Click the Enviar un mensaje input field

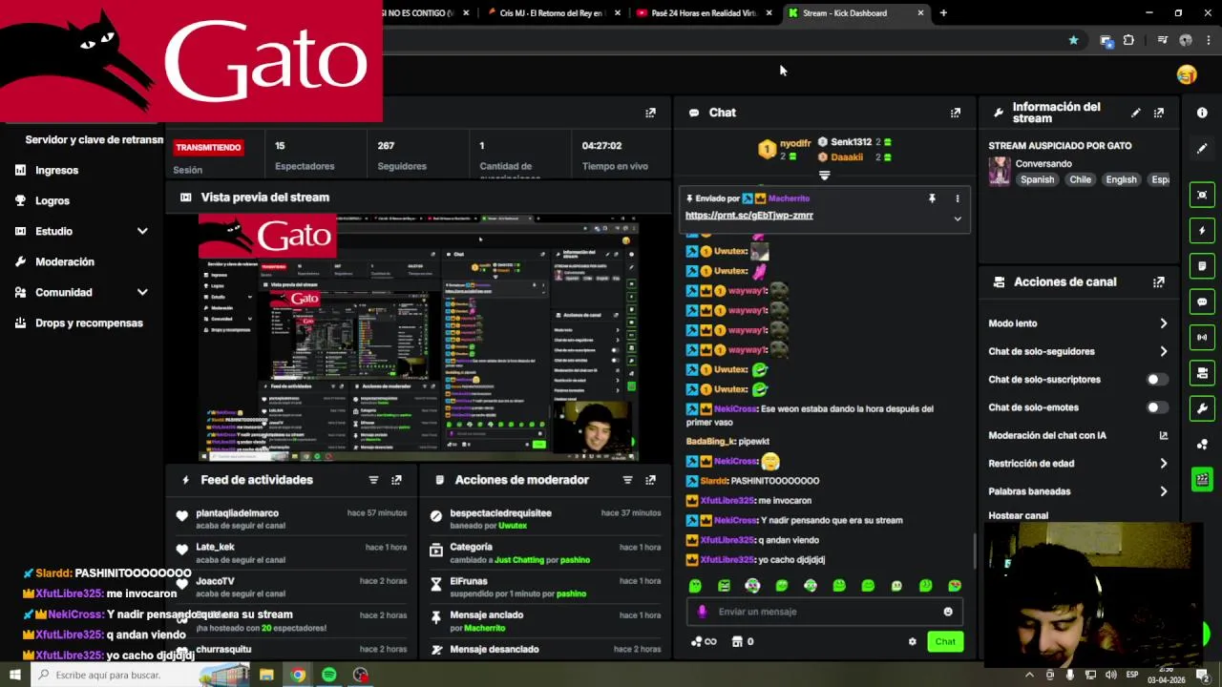tap(824, 612)
